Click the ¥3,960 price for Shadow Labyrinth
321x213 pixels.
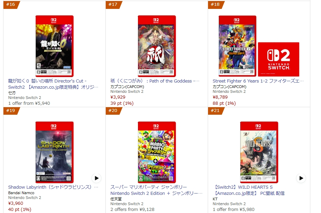[x=16, y=203]
